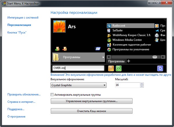Open the Кнопка "Пуск" section
This screenshot has height=127, width=174.
(17, 32)
